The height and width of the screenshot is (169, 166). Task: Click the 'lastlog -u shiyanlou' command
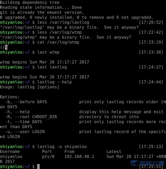point(62,147)
